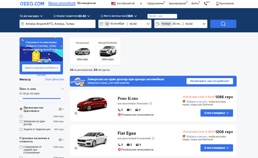Click the info icon next to Возраст водителя
The height and width of the screenshot is (158, 258).
coord(55,16)
